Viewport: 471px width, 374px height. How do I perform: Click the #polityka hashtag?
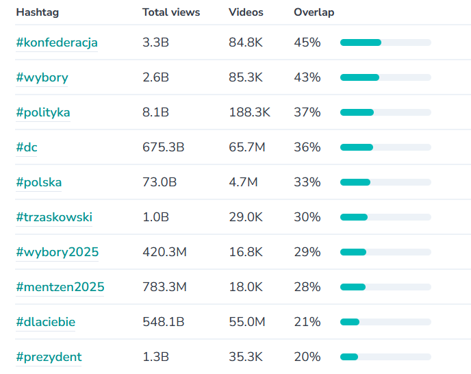(43, 112)
